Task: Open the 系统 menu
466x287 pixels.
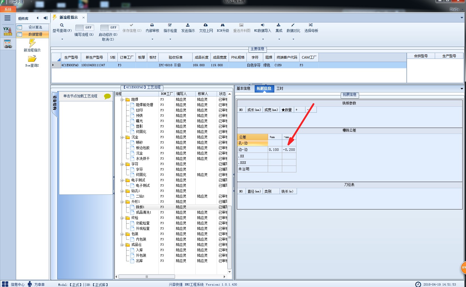Action: 8,9
